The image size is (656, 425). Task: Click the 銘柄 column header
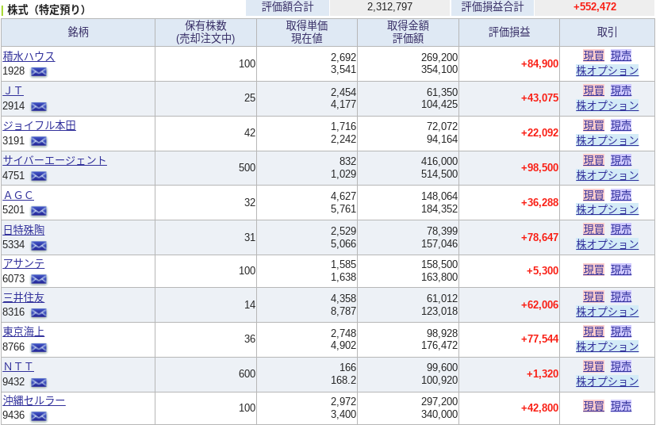[x=79, y=33]
